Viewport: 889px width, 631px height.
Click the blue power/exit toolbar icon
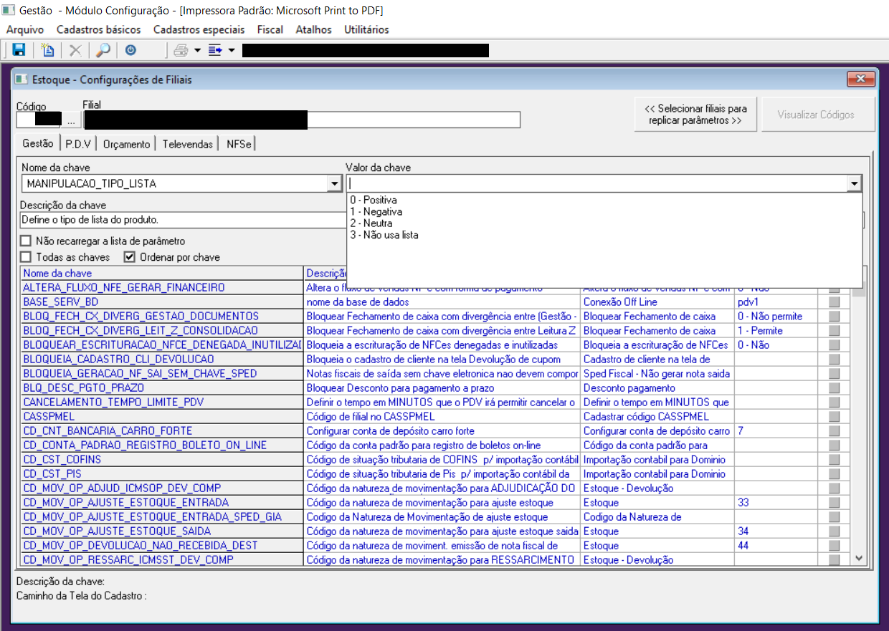tap(130, 50)
